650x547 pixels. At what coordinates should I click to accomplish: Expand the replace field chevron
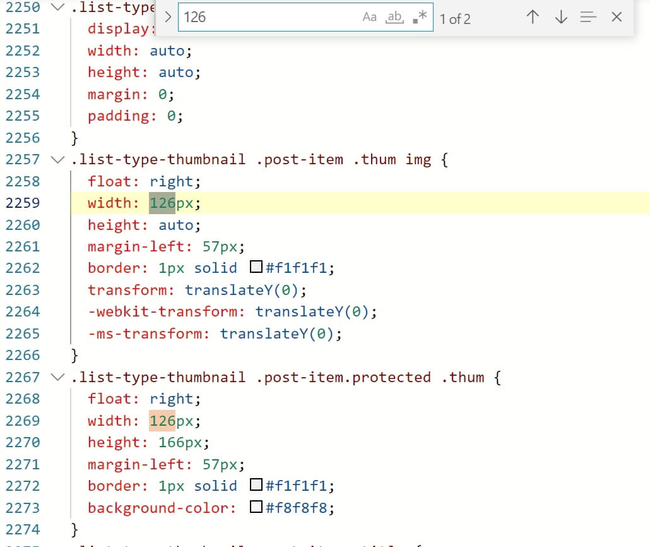point(168,17)
